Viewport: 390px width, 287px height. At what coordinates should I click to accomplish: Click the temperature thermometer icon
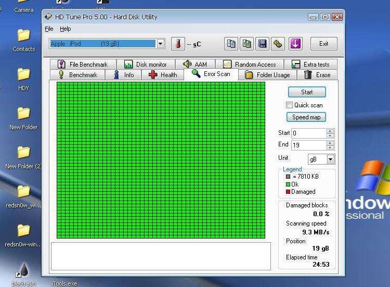tap(178, 44)
